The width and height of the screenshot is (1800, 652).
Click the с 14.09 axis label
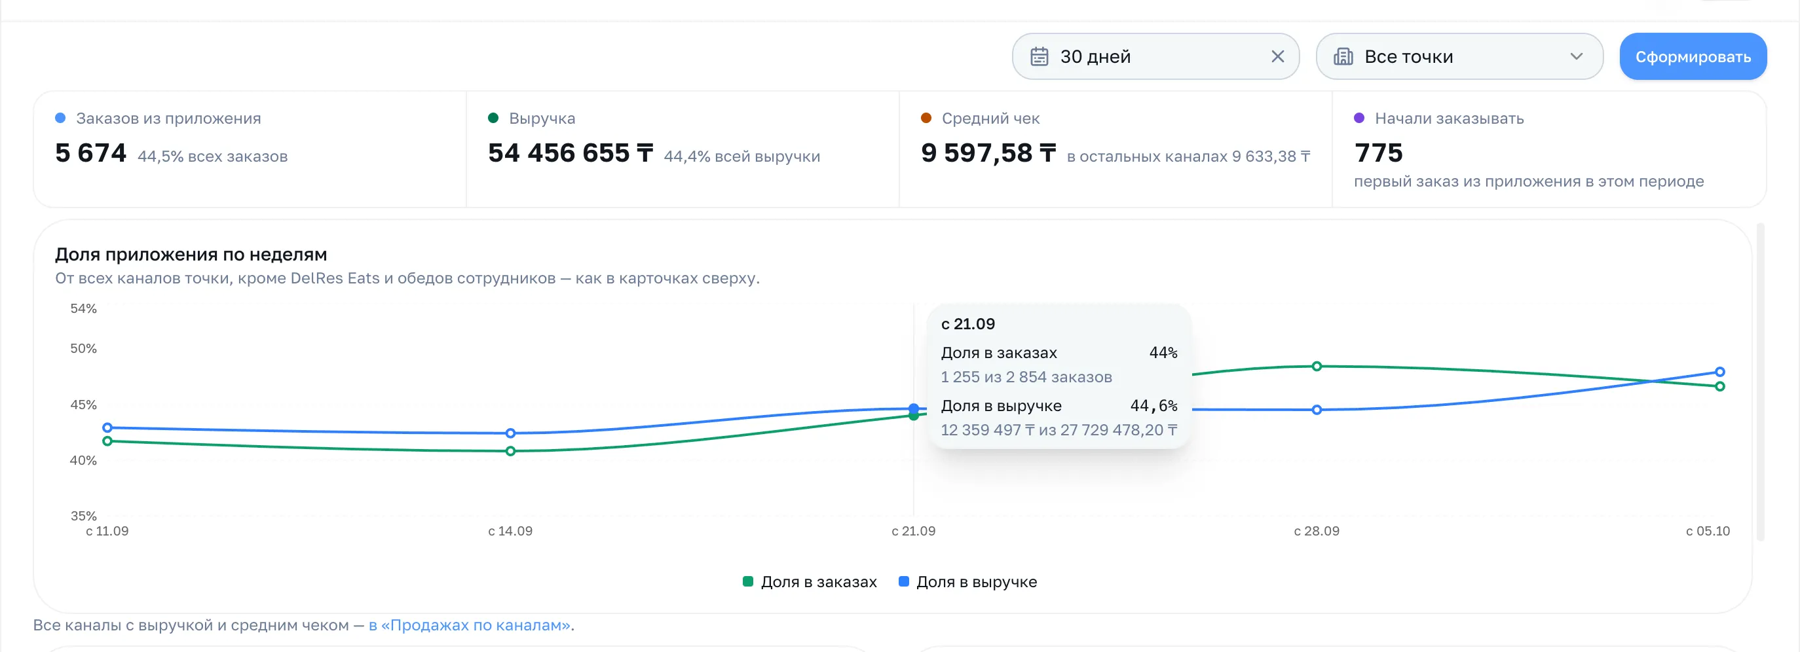click(510, 530)
